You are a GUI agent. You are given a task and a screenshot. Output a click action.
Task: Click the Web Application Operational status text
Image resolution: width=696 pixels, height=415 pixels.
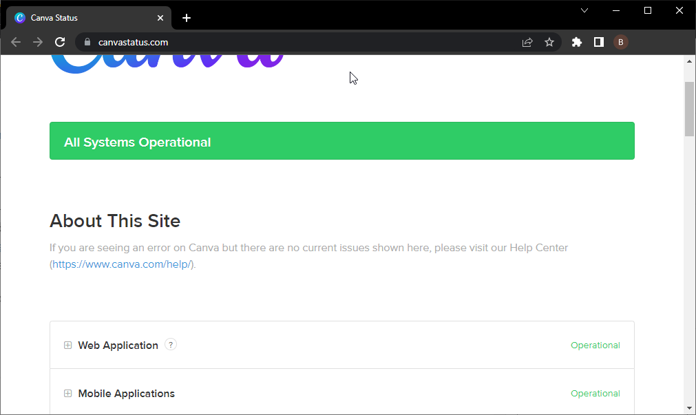[x=595, y=345]
